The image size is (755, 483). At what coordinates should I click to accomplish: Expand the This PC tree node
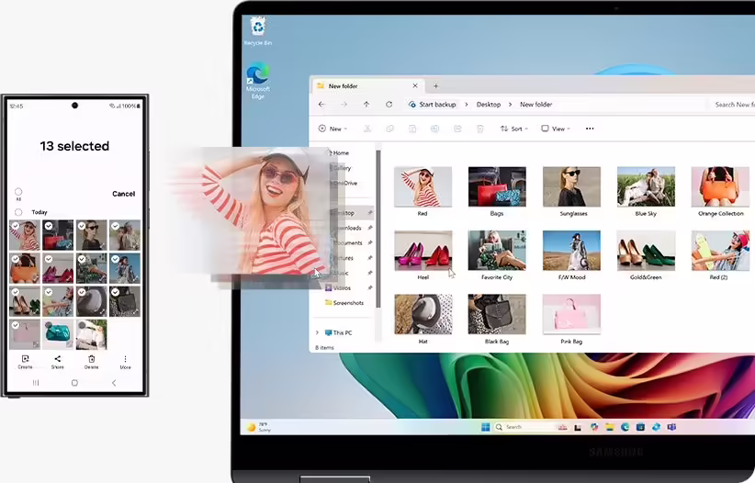(318, 332)
